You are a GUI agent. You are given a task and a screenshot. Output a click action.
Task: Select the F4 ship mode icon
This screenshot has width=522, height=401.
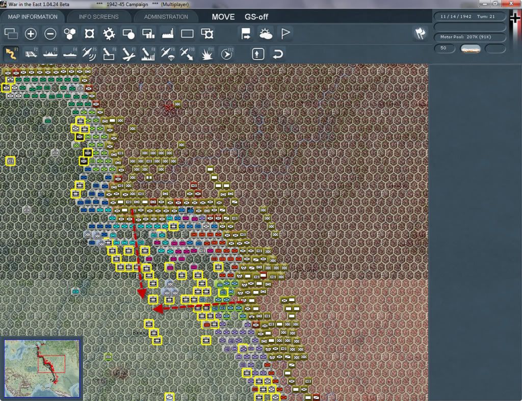click(x=70, y=54)
